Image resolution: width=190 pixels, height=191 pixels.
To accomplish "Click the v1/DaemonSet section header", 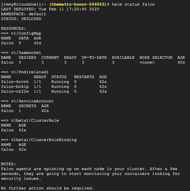I will pos(21,53).
